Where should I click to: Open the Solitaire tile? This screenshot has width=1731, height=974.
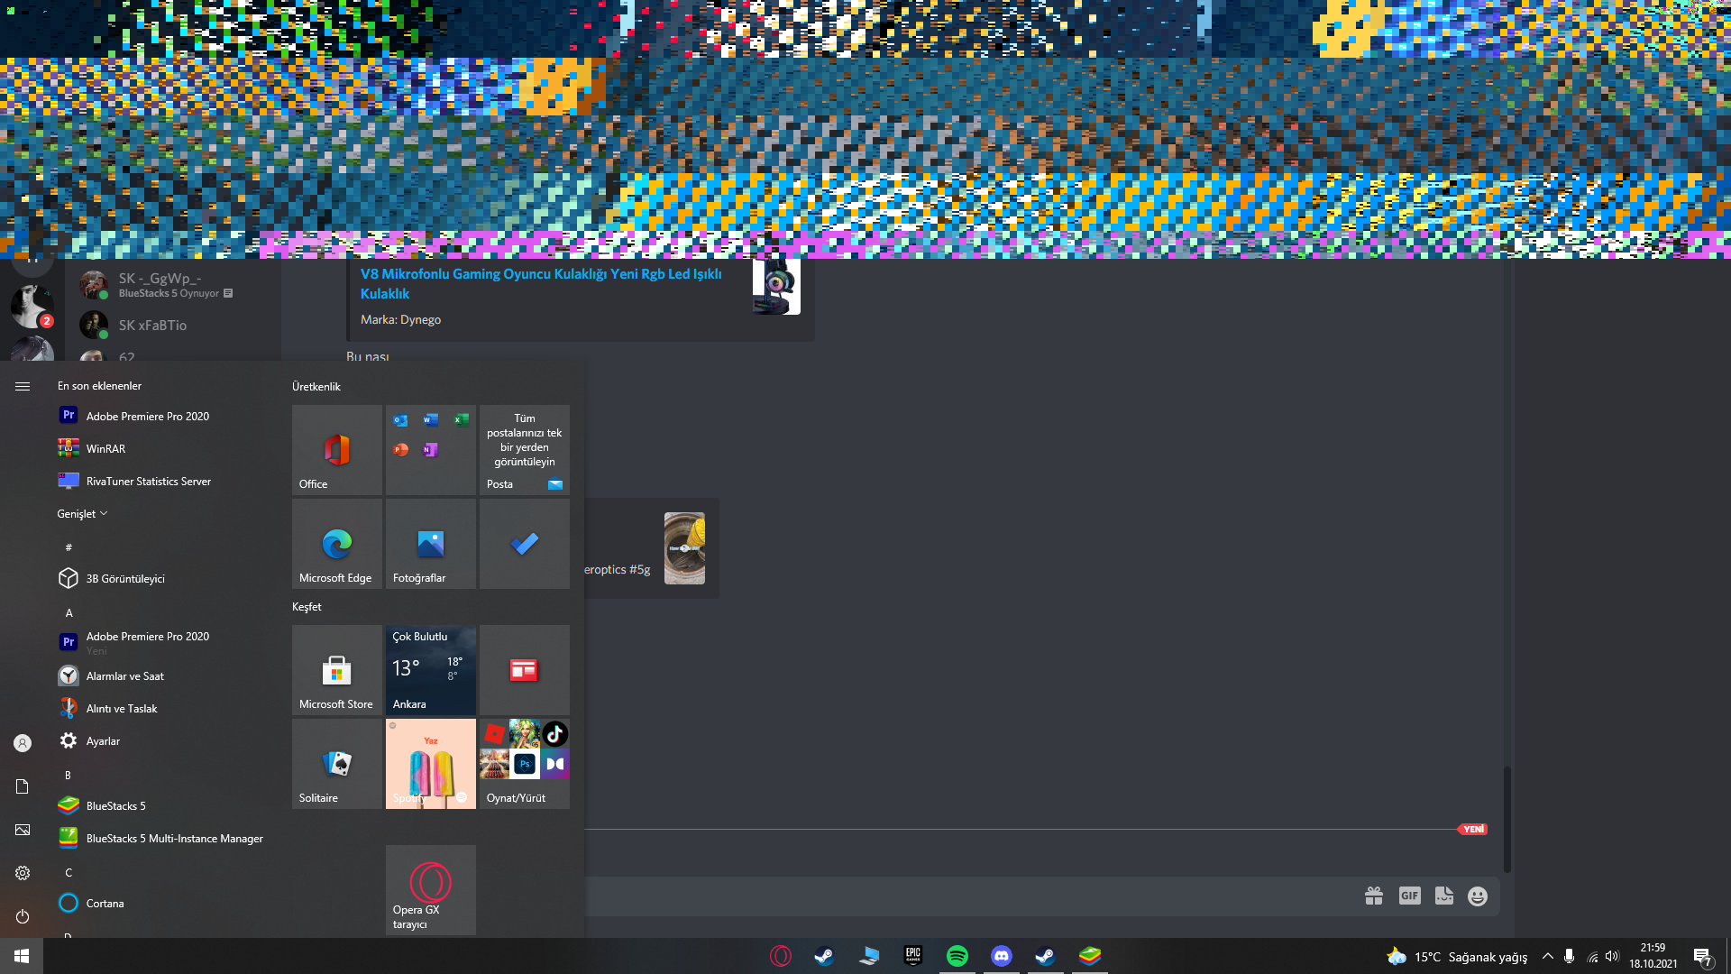click(336, 764)
